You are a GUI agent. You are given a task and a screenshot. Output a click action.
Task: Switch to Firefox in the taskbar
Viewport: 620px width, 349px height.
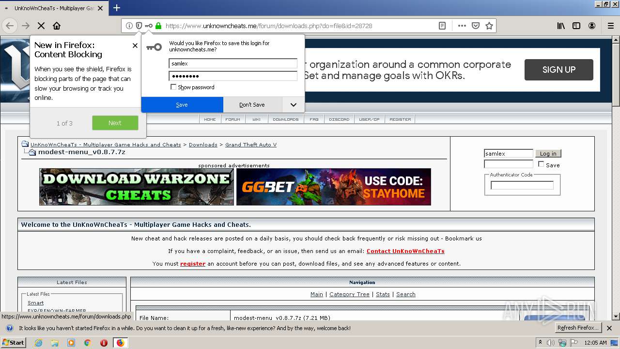click(x=120, y=343)
